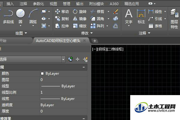The height and width of the screenshot is (120, 180).
Task: Expand the Annotation (注释) panel
Action: click(x=144, y=33)
